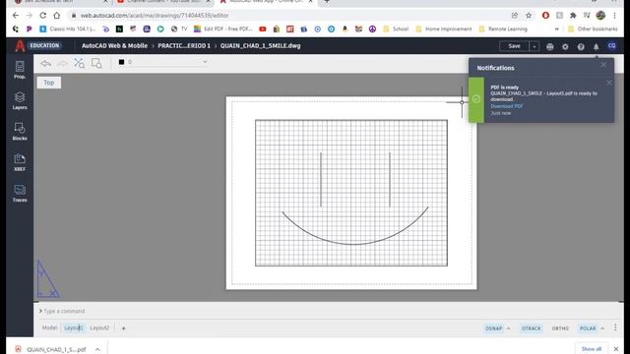The width and height of the screenshot is (630, 354).
Task: Go to browser home page
Action: [57, 16]
